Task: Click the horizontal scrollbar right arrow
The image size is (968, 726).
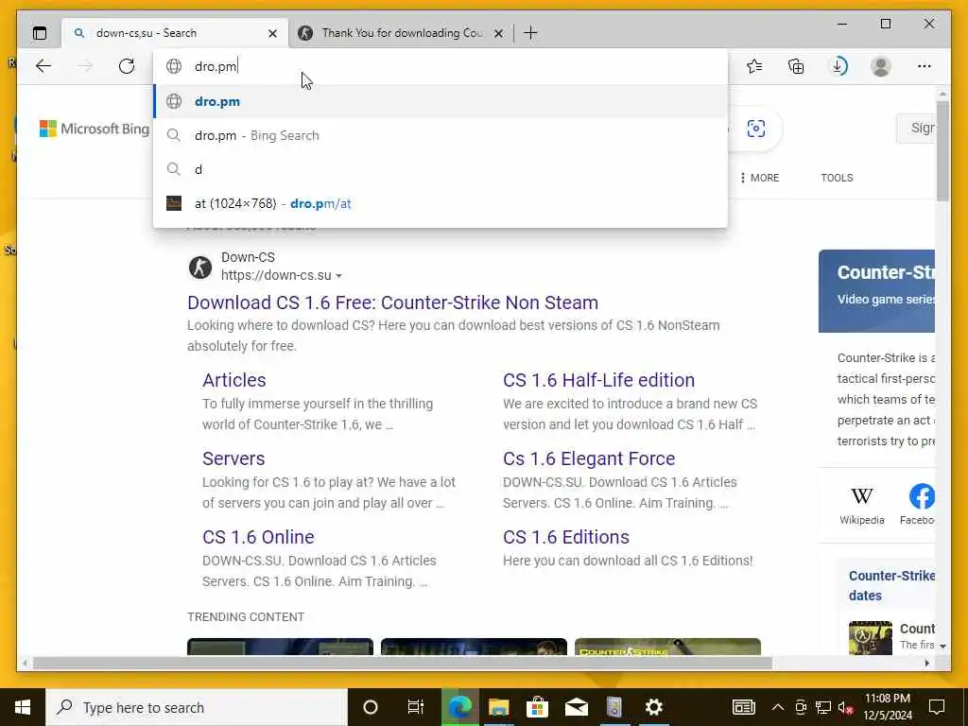Action: [926, 663]
